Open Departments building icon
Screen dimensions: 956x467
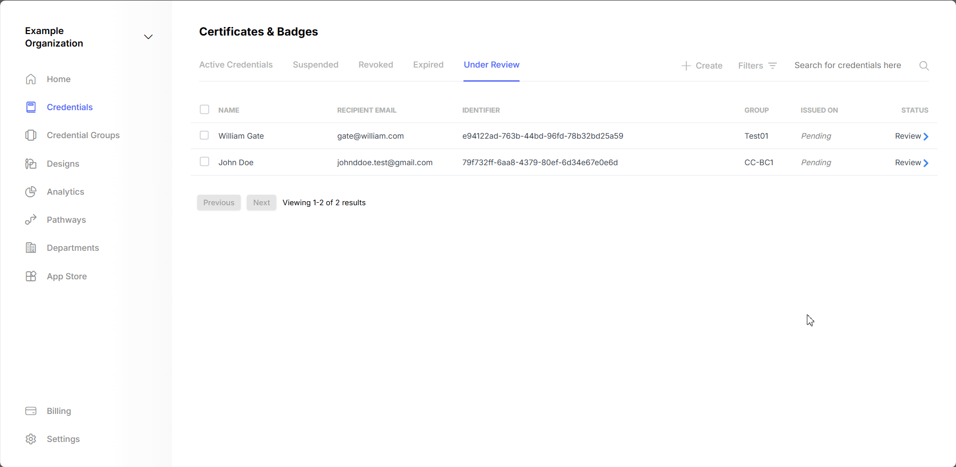point(31,248)
